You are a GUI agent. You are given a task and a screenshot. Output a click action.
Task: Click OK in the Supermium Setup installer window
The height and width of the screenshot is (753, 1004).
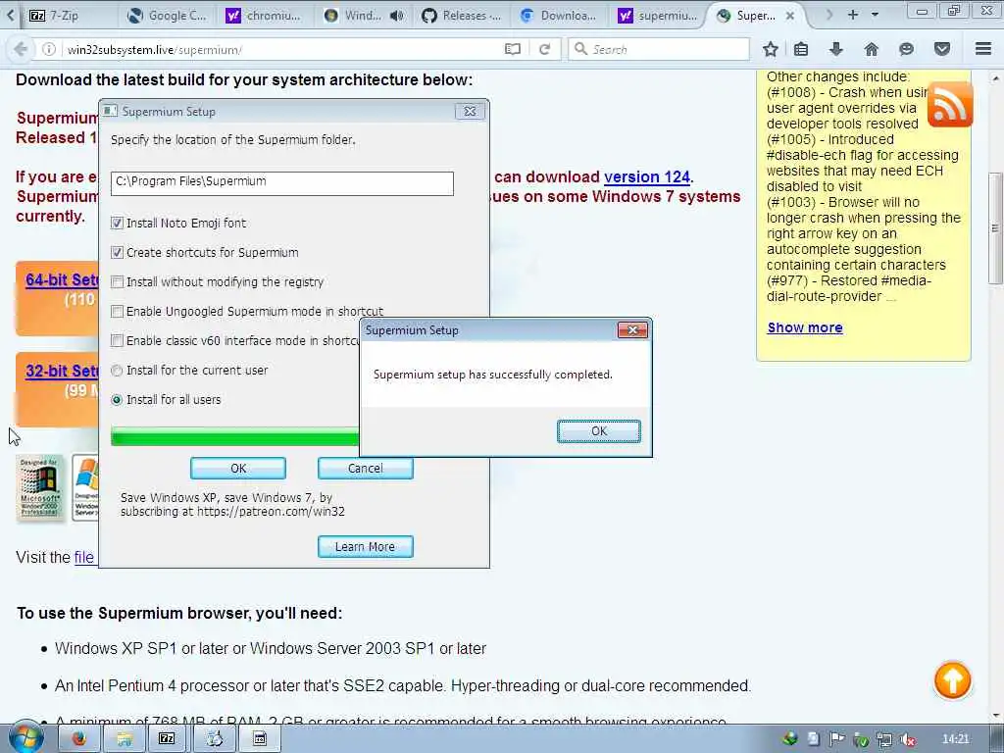point(238,468)
